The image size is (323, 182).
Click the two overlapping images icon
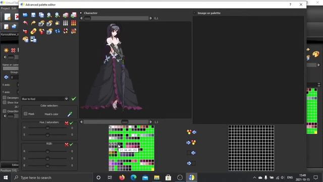point(33,39)
